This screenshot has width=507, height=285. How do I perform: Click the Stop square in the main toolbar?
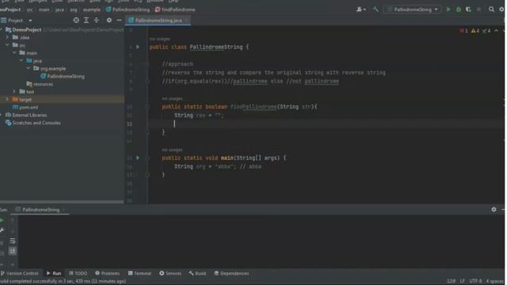pyautogui.click(x=478, y=9)
